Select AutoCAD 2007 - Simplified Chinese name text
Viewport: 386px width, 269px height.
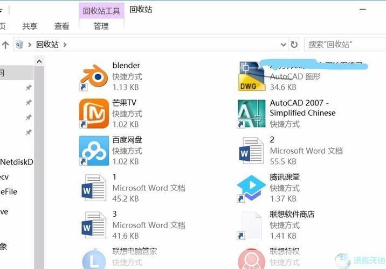coord(302,108)
